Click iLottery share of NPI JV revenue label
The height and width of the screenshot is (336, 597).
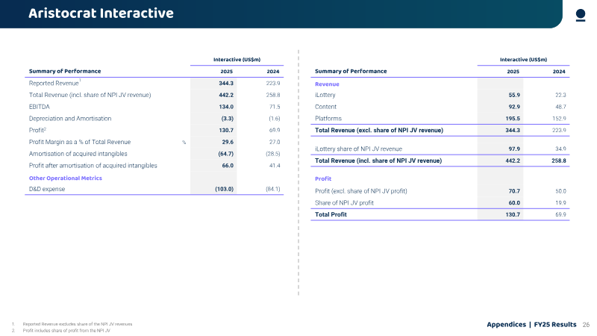pyautogui.click(x=358, y=149)
